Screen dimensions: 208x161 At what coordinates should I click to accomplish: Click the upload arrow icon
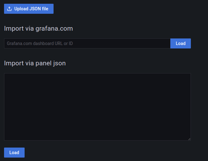pos(9,9)
